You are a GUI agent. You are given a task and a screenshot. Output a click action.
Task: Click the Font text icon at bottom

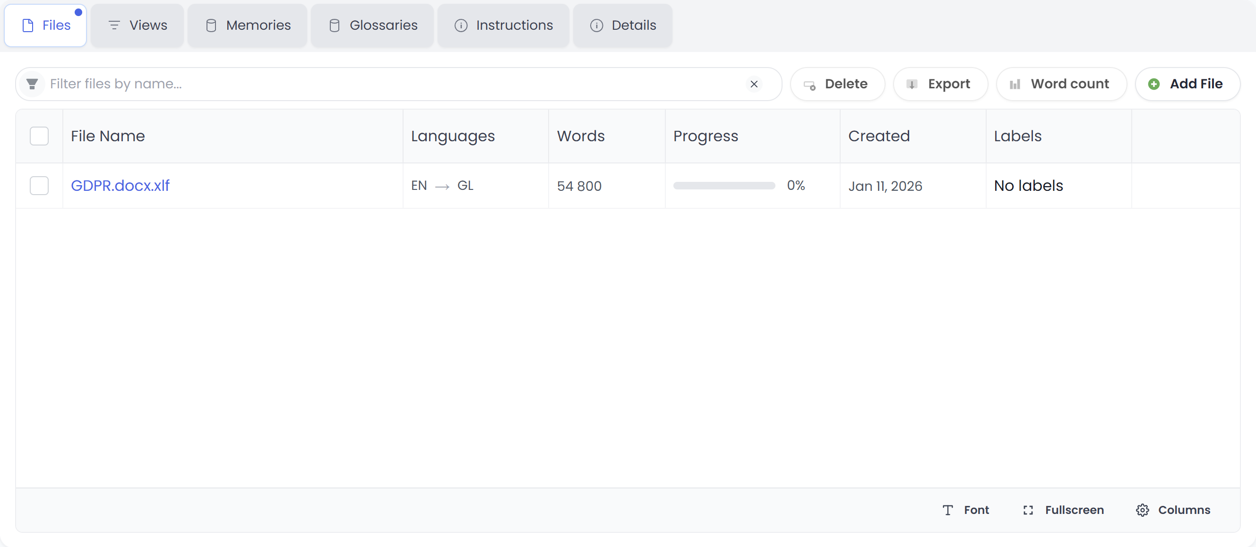click(x=947, y=510)
